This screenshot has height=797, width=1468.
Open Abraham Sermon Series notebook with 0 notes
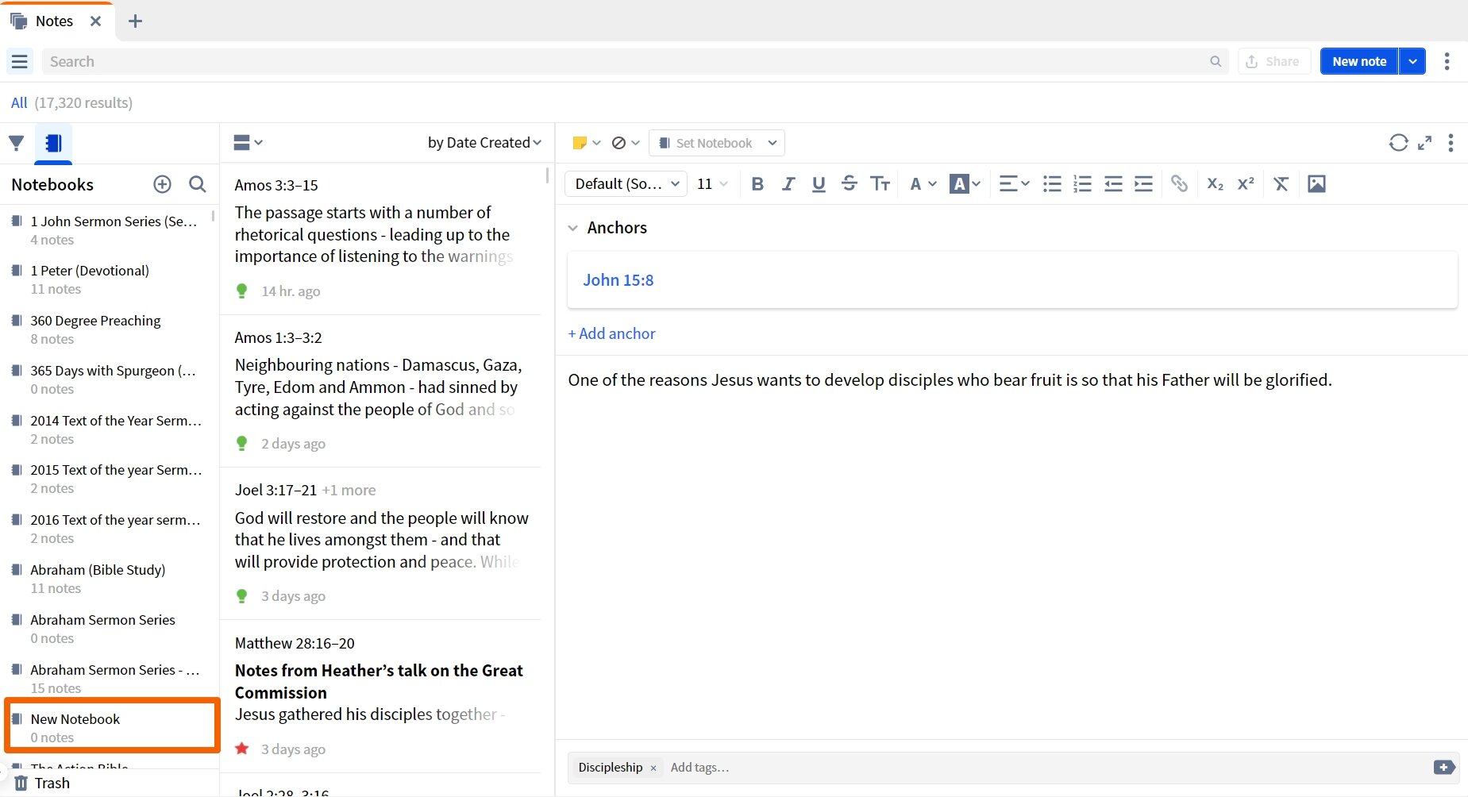click(111, 629)
